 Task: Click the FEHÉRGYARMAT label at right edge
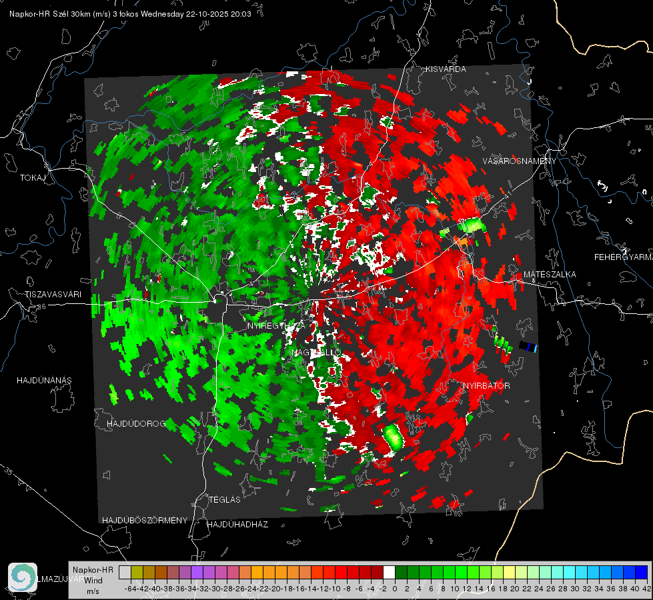624,257
